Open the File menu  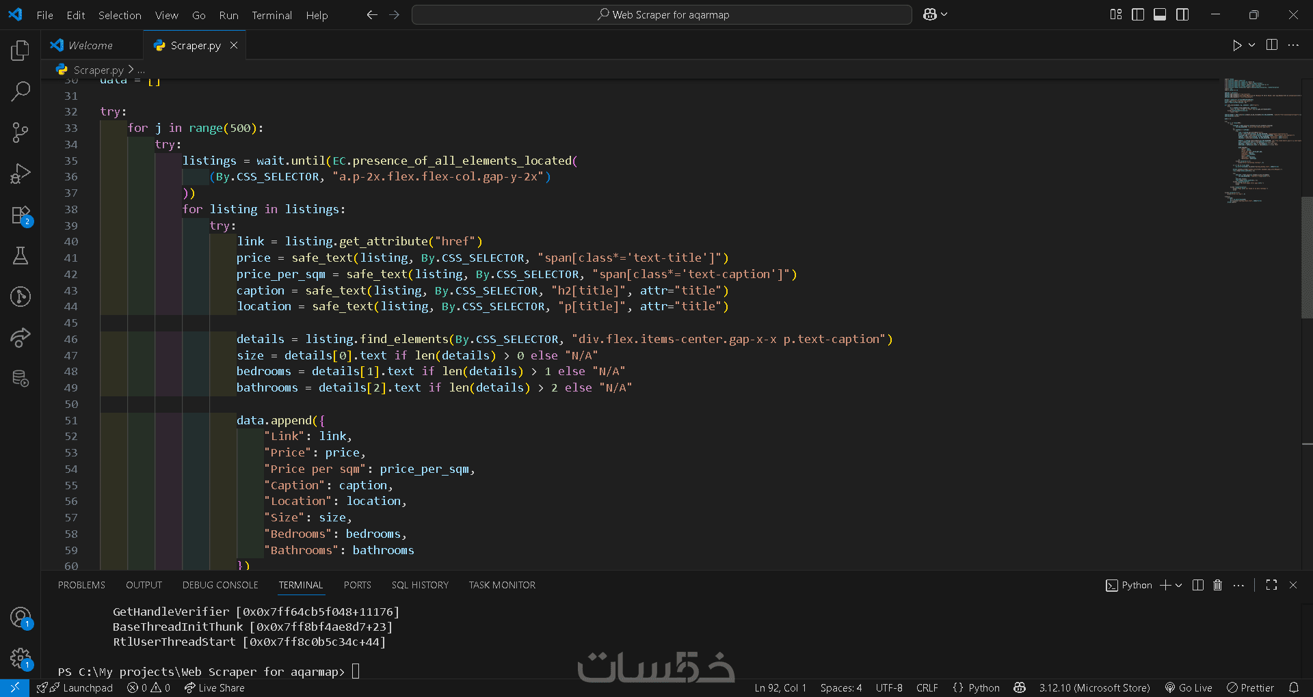[45, 15]
